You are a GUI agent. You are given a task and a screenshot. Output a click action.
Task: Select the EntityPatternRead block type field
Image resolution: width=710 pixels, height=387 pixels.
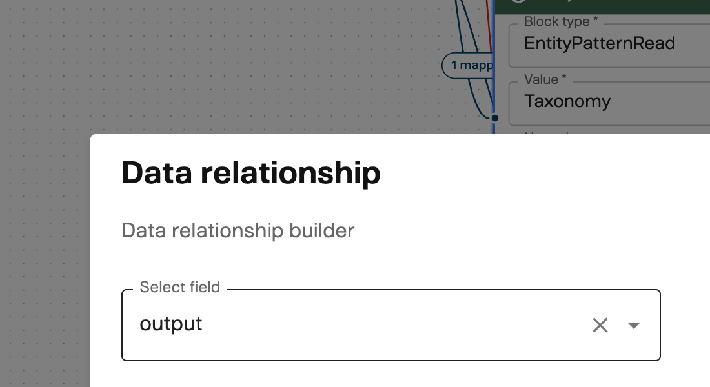[600, 43]
